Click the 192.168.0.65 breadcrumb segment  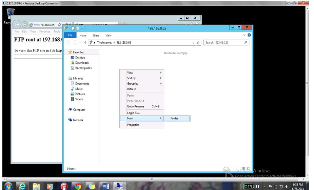[124, 43]
